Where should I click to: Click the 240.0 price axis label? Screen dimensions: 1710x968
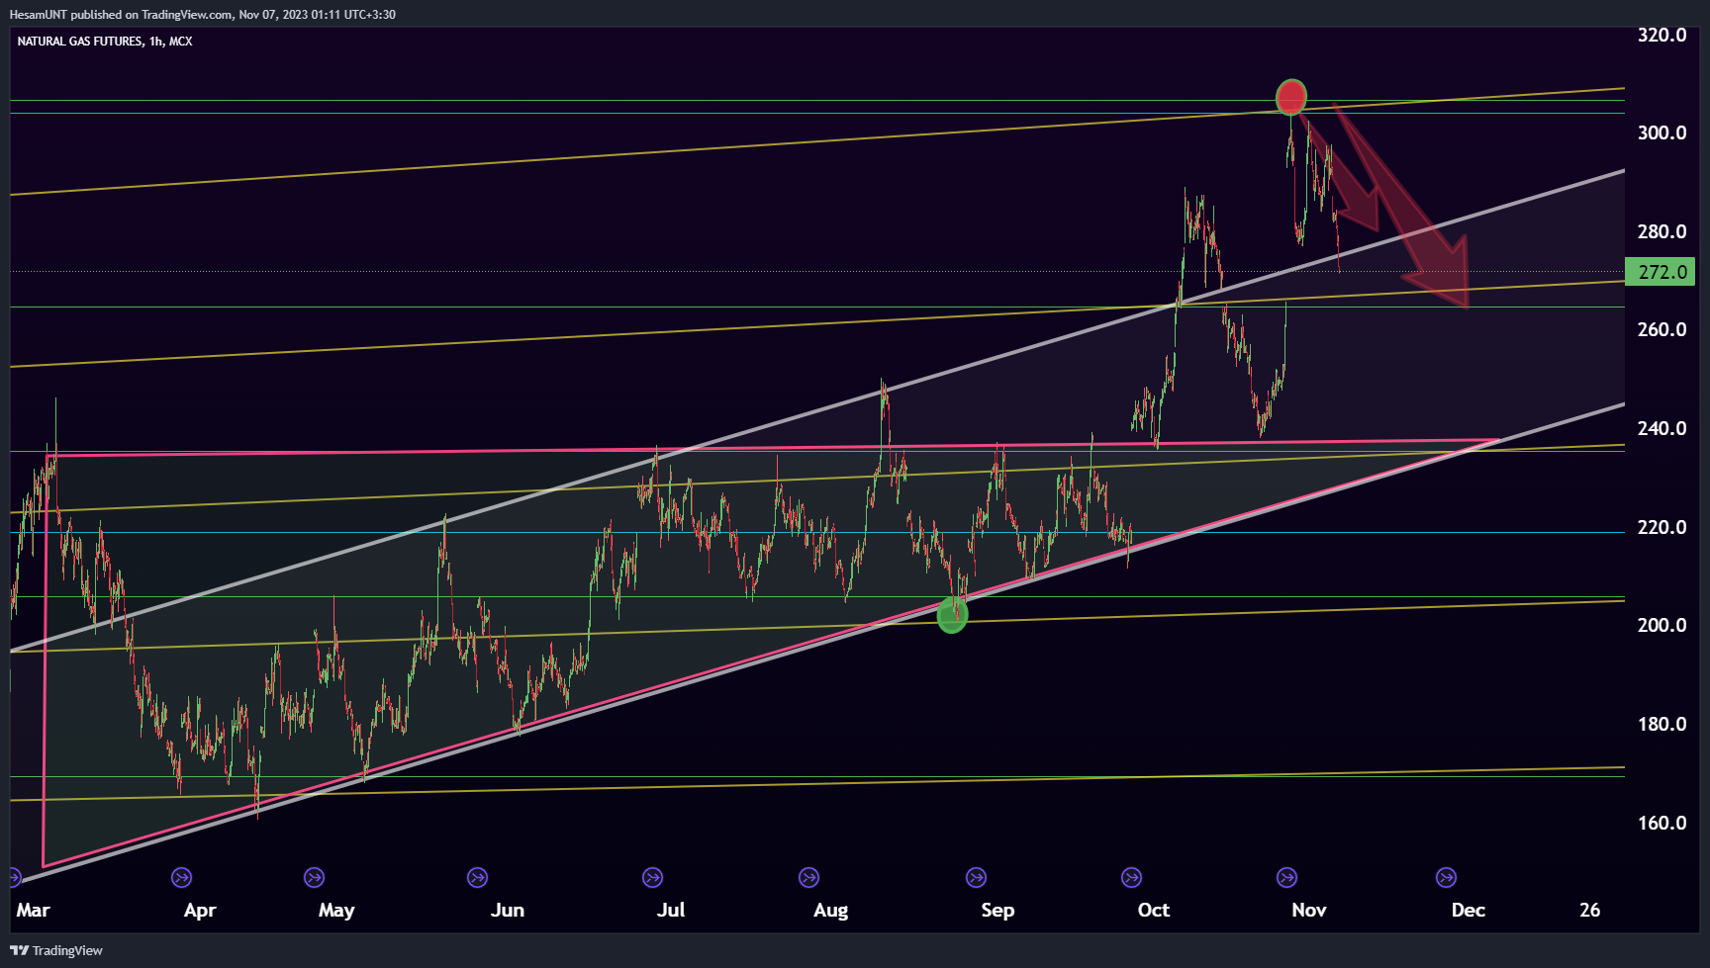click(x=1662, y=428)
